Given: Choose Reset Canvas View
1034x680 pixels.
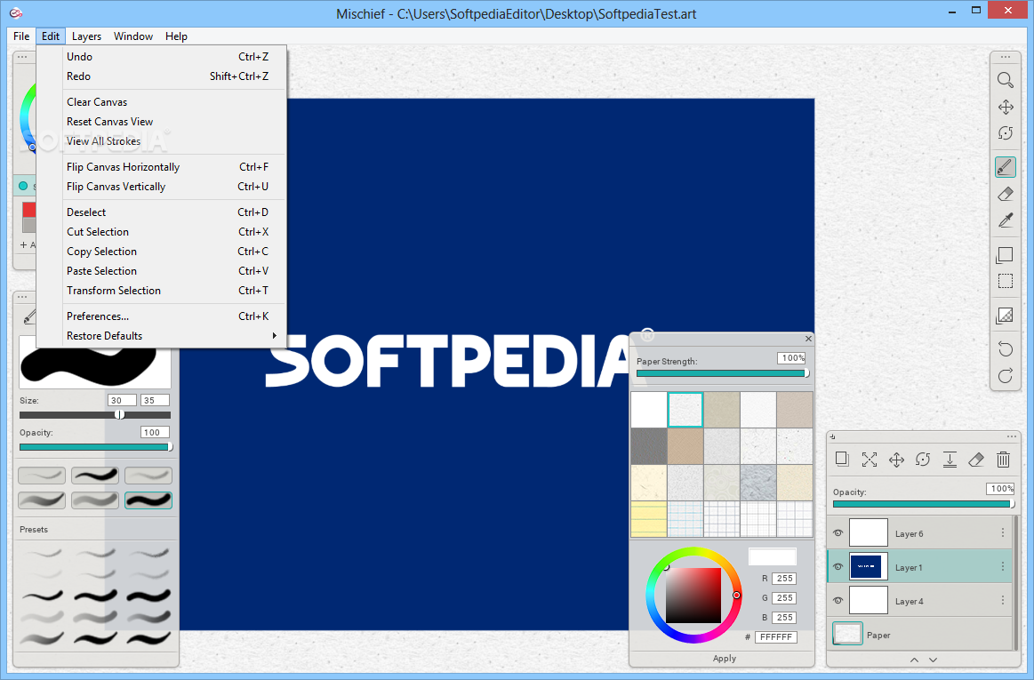Looking at the screenshot, I should (x=162, y=122).
